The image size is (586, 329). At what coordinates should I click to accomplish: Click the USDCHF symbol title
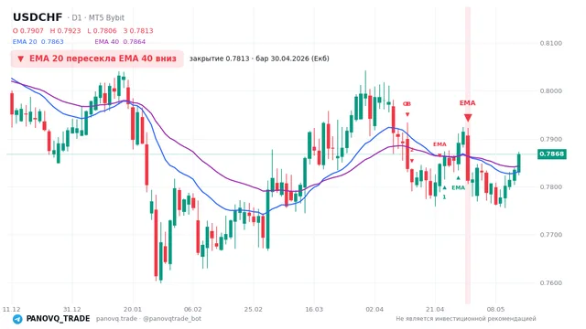38,17
